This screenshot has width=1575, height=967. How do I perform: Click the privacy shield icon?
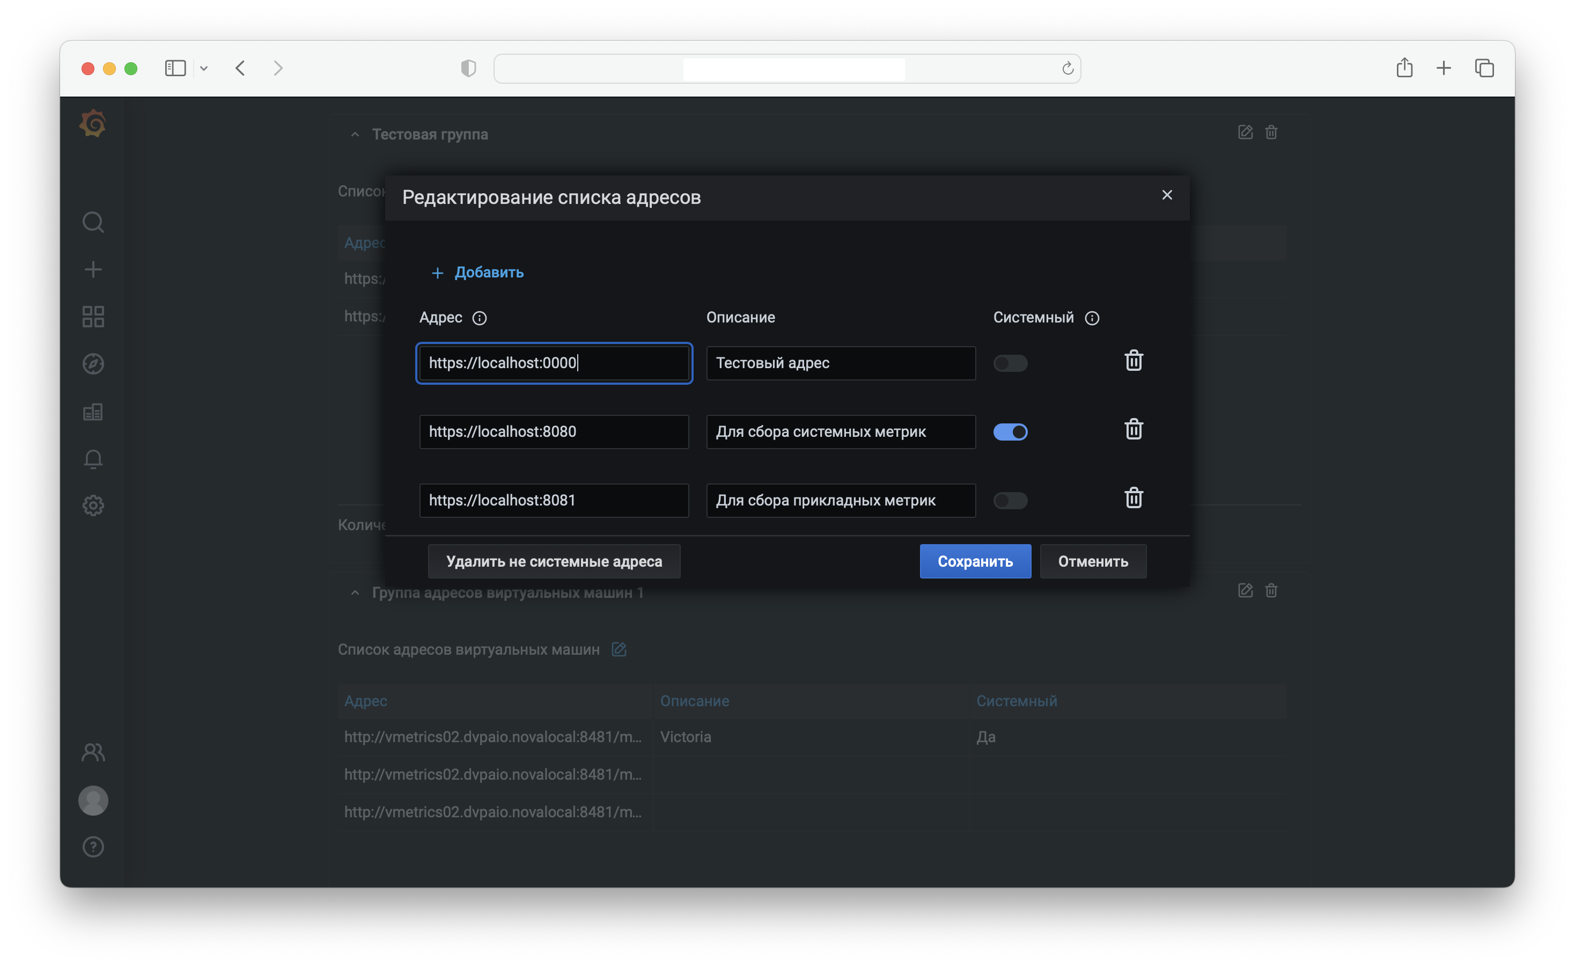point(468,69)
